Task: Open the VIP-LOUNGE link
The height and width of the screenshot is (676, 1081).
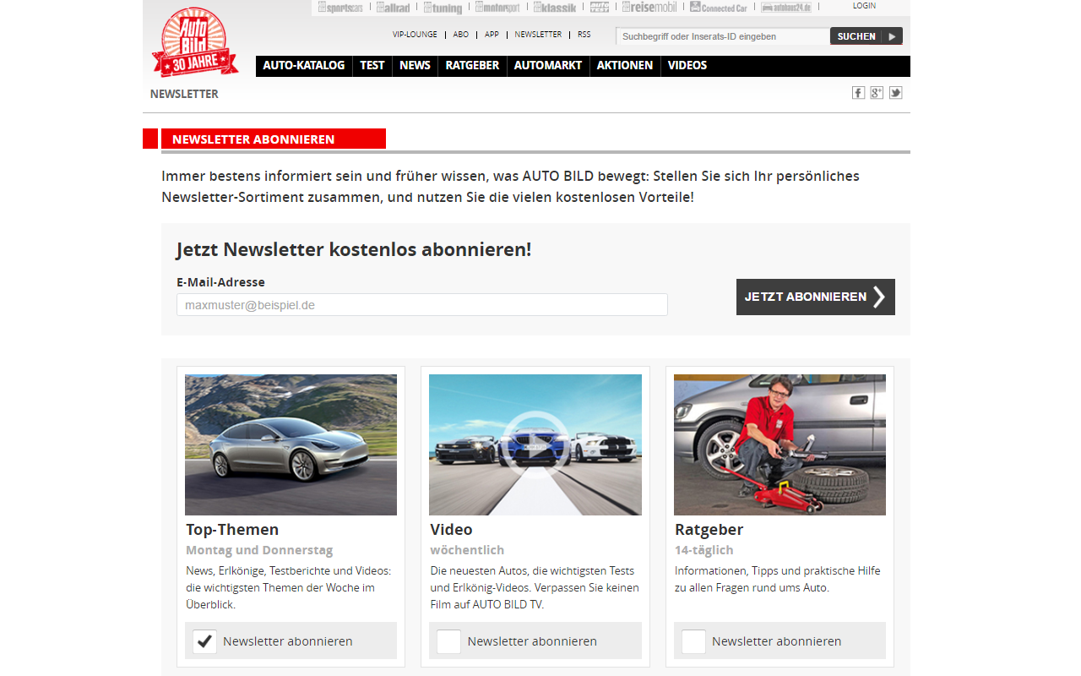Action: pos(415,35)
